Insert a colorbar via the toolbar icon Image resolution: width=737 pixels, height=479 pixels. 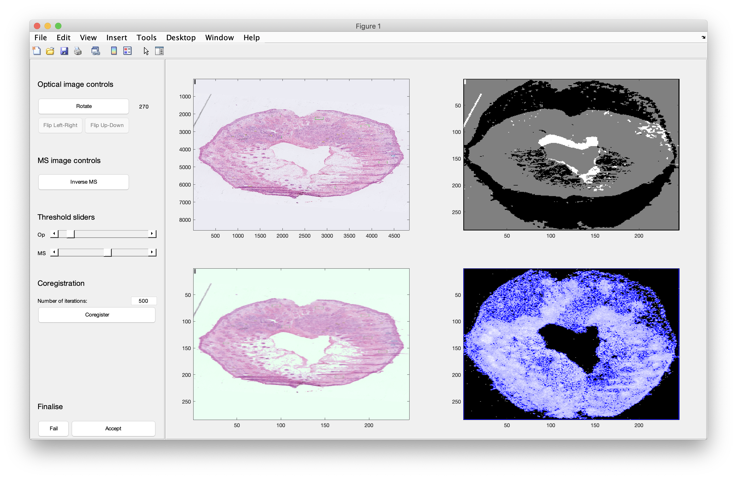pyautogui.click(x=114, y=51)
